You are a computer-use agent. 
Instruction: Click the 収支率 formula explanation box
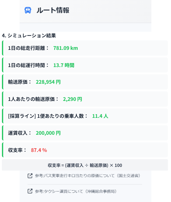point(85,165)
